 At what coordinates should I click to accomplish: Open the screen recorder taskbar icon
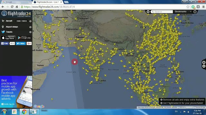[x=34, y=112]
